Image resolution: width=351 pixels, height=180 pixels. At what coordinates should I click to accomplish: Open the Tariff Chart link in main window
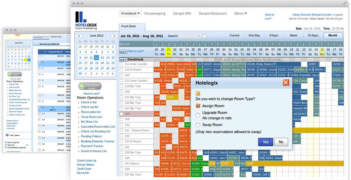pyautogui.click(x=84, y=169)
